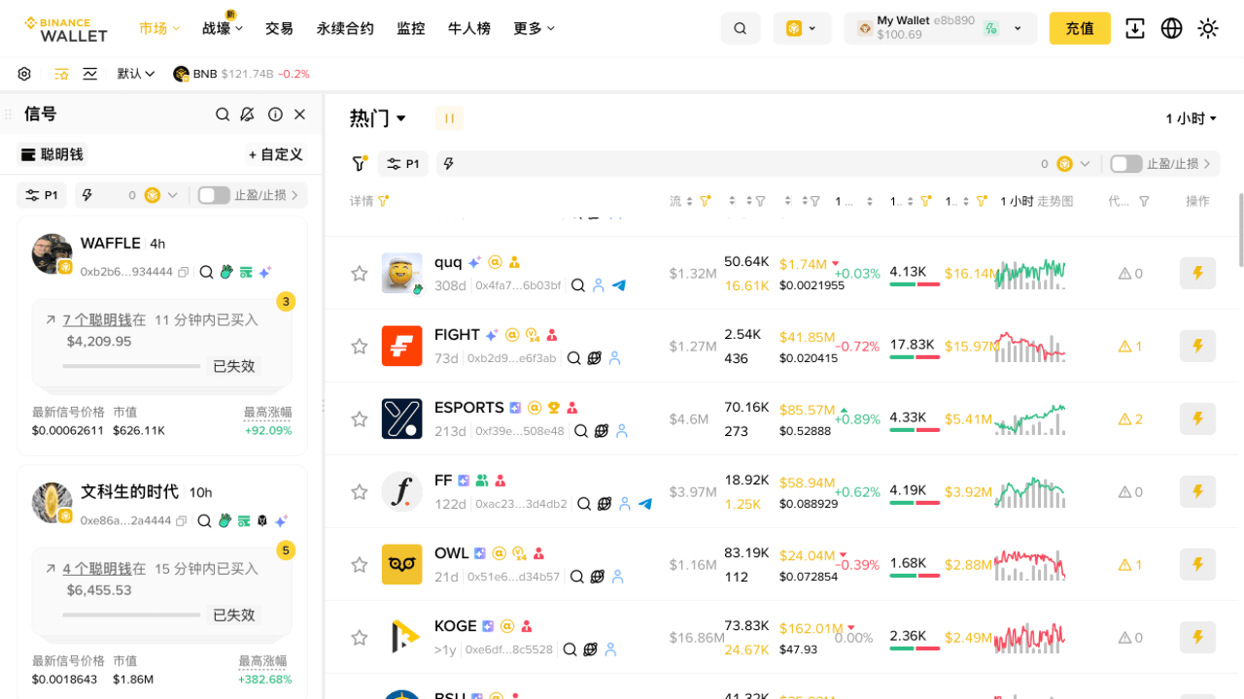Open Telegram link for FF token
Viewport: 1244px width, 699px height.
(x=645, y=504)
